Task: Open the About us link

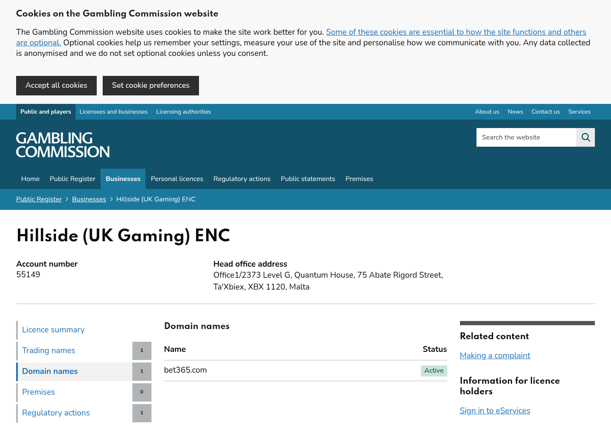Action: (x=487, y=112)
